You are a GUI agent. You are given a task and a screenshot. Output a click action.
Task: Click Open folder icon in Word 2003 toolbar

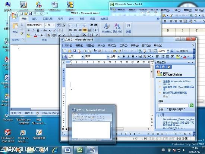(70, 51)
